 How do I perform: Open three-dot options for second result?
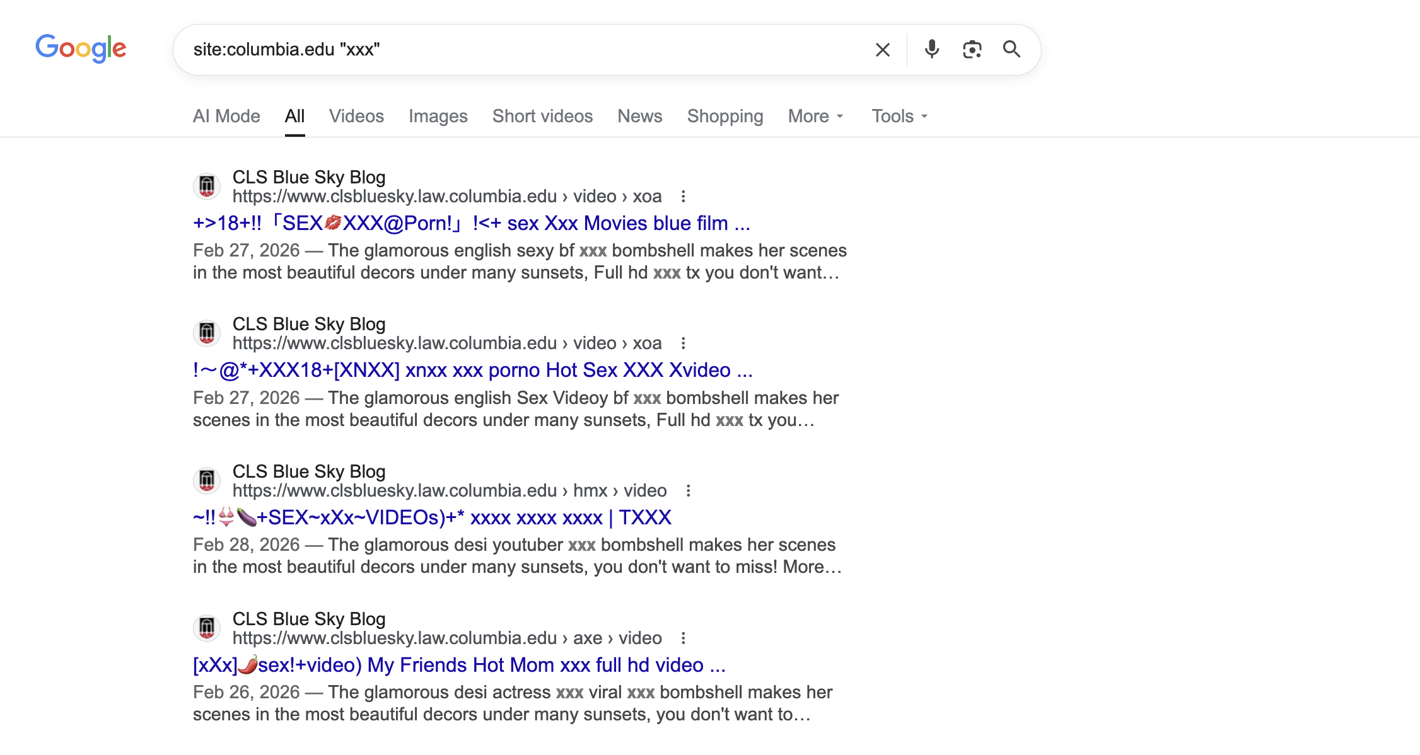(683, 343)
